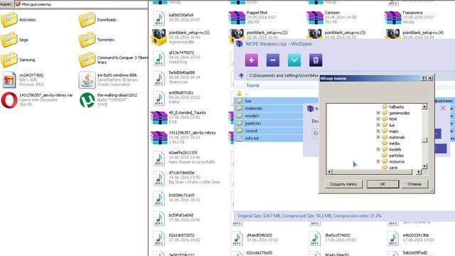The width and height of the screenshot is (455, 256).
Task: Expand the models node in folder browser
Action: coord(378,149)
